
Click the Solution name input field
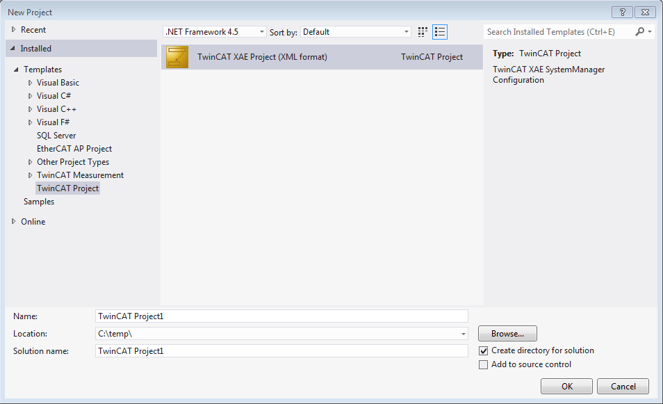pos(281,350)
